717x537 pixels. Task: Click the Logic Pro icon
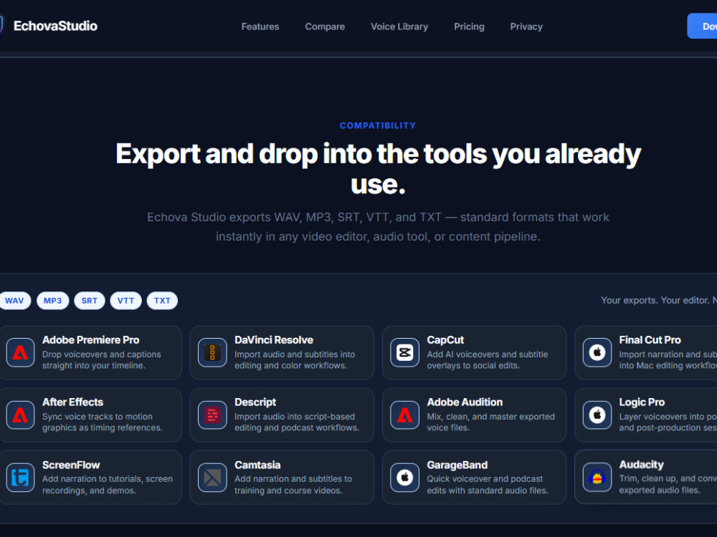[597, 415]
